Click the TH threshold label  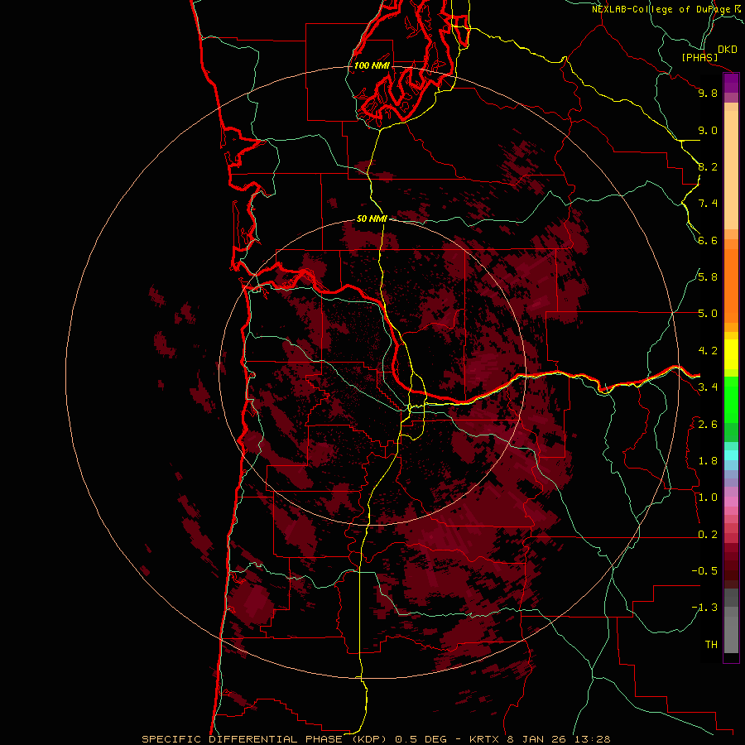point(711,645)
